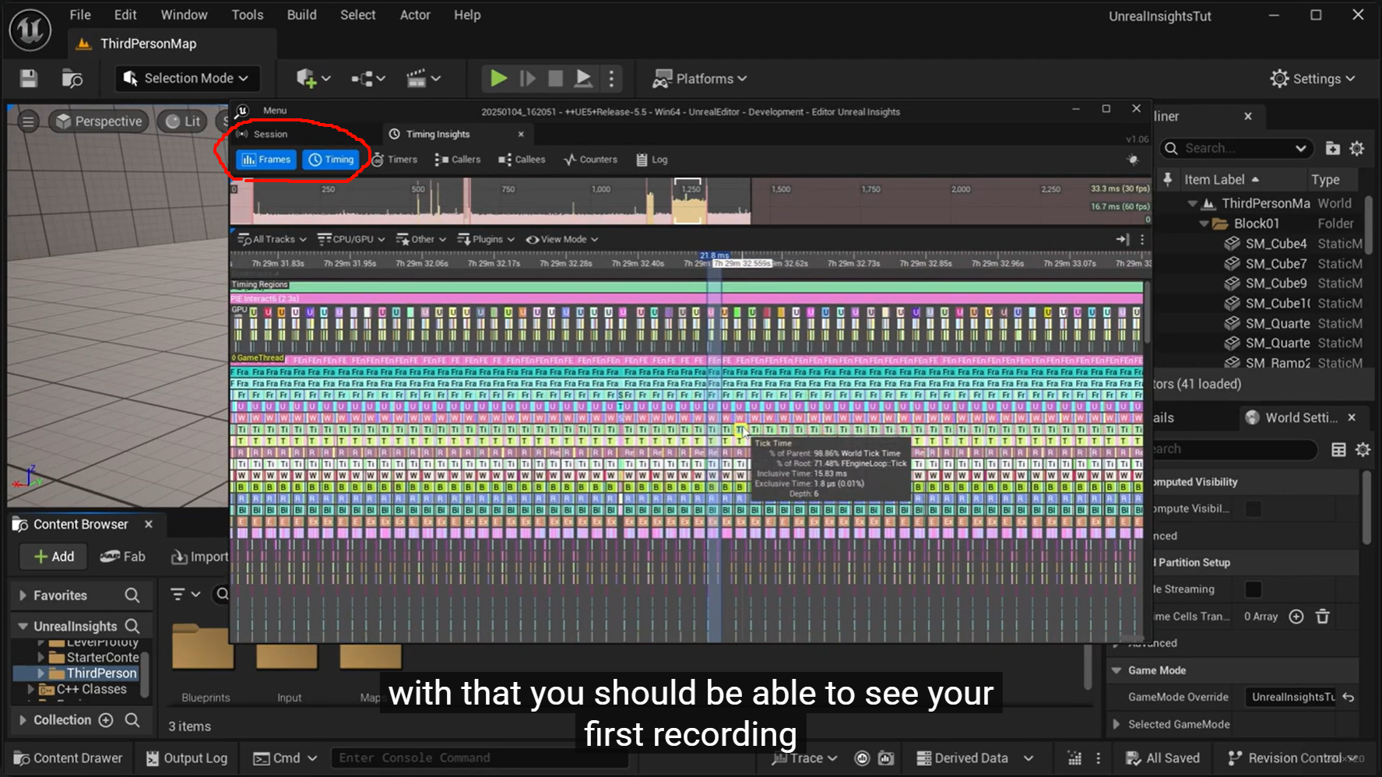Click the Outliner add folder icon
Viewport: 1382px width, 777px height.
click(x=1333, y=148)
